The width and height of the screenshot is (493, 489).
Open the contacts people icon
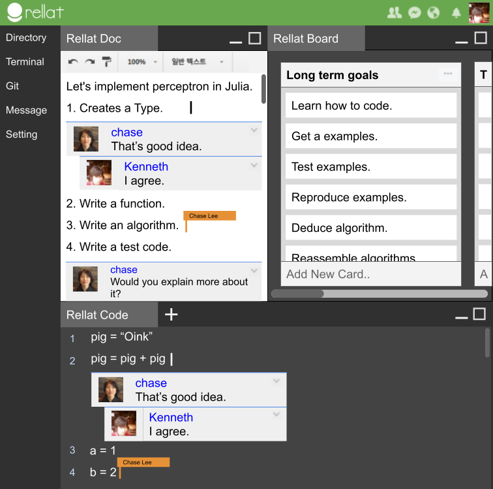click(395, 13)
